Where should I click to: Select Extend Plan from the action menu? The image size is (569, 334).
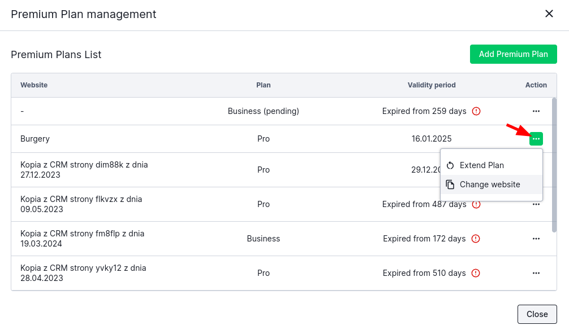481,165
